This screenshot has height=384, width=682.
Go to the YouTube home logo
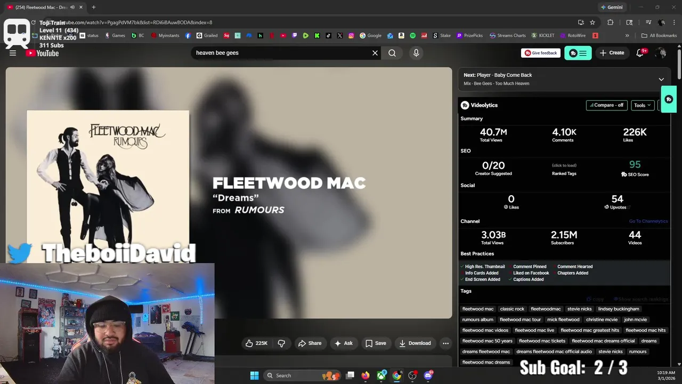[42, 53]
